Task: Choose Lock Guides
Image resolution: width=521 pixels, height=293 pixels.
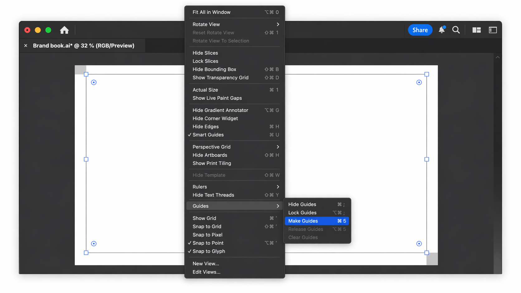Action: click(x=317, y=213)
